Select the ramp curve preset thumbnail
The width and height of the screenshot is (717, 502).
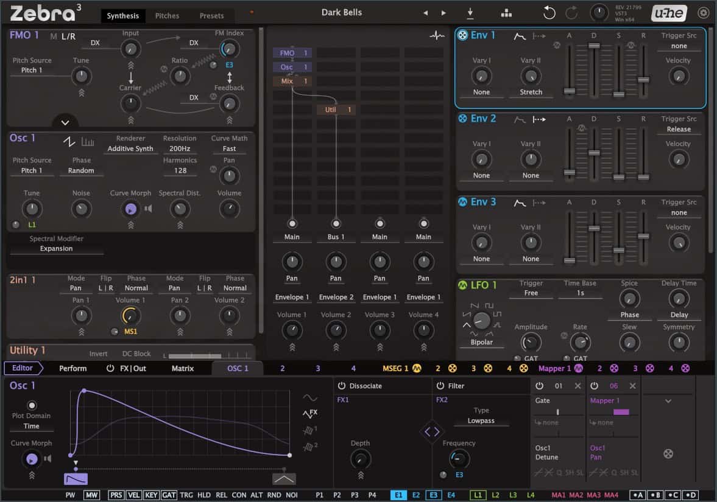coord(76,479)
